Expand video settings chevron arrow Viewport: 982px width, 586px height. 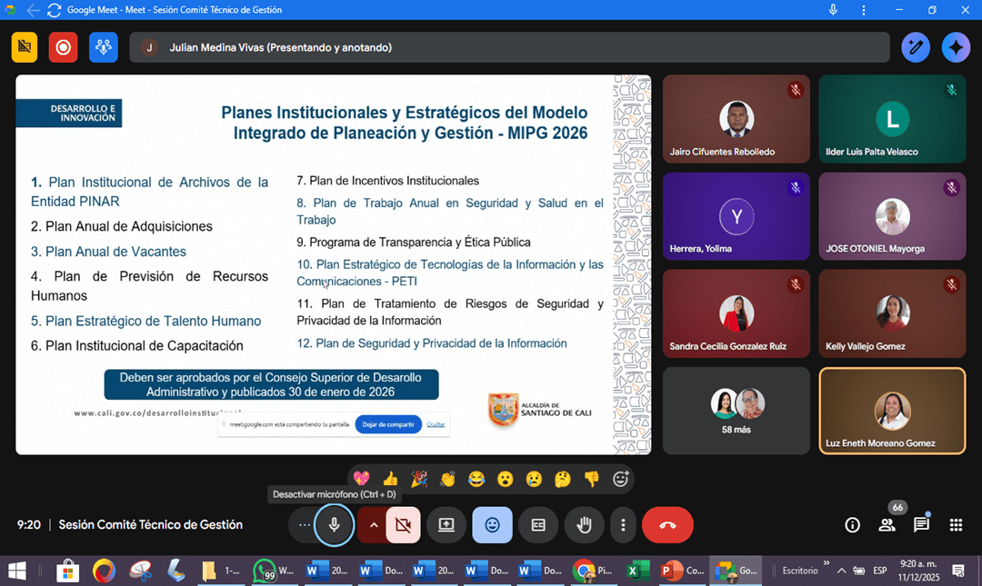[x=373, y=525]
